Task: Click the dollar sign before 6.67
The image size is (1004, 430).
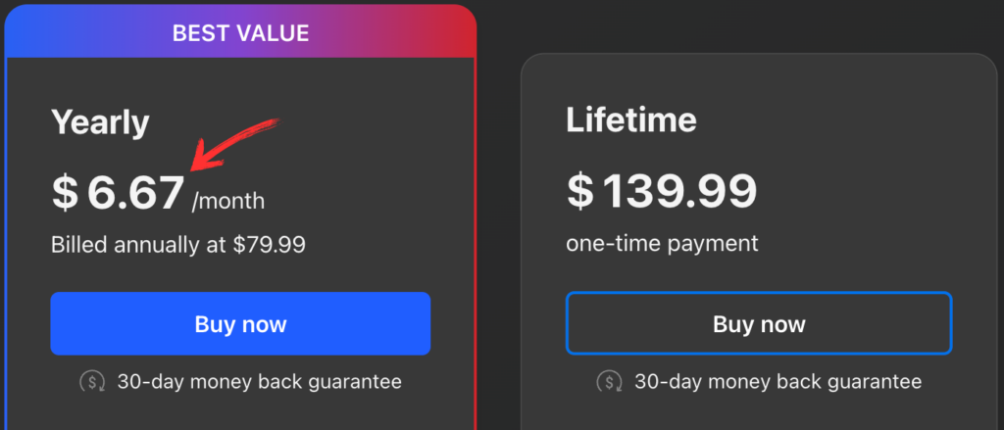Action: coord(65,193)
